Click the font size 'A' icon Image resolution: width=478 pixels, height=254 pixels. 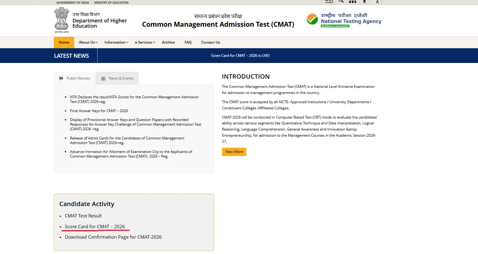click(377, 2)
